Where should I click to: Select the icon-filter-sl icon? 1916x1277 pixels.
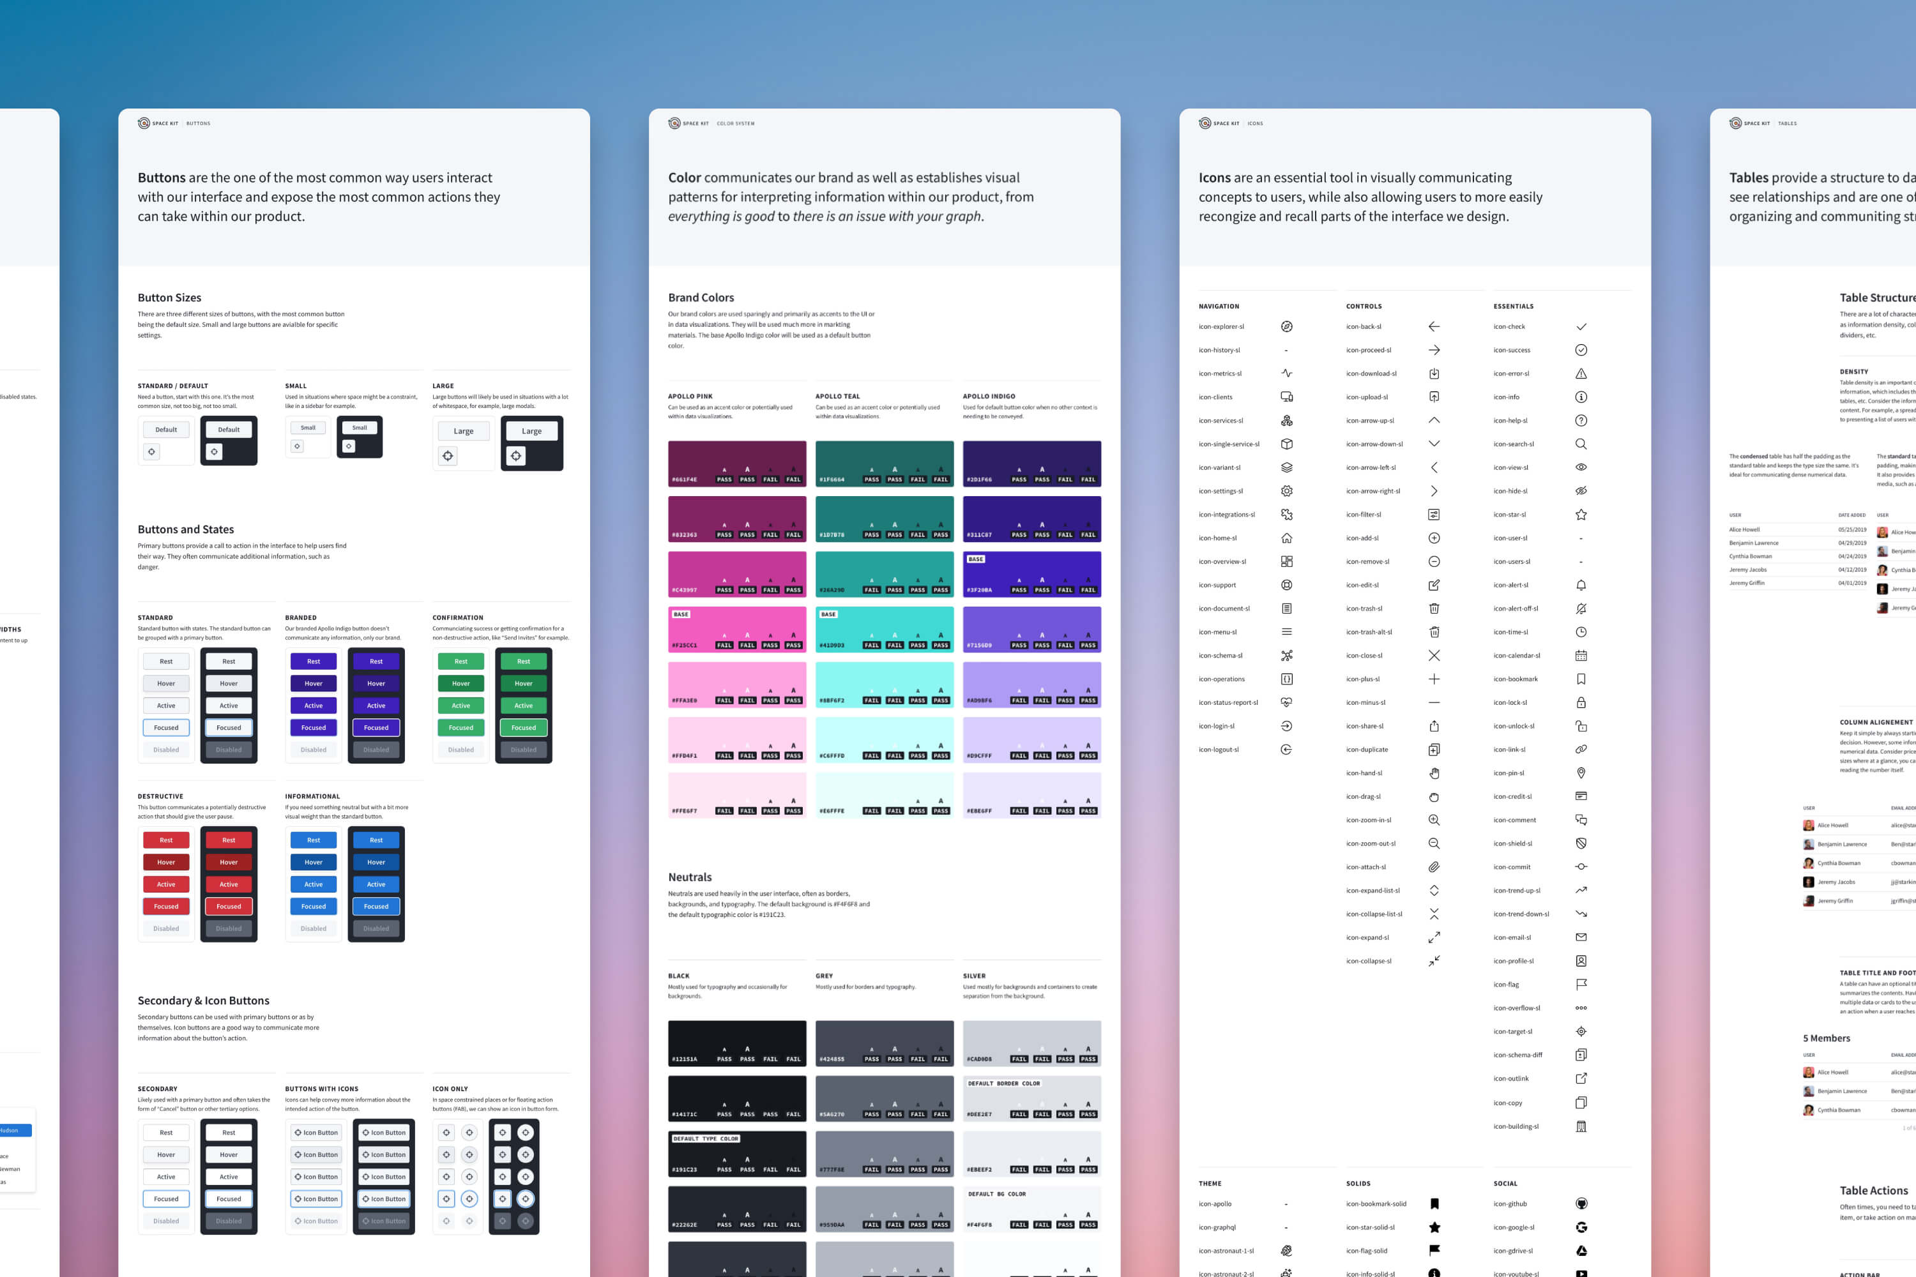1434,515
